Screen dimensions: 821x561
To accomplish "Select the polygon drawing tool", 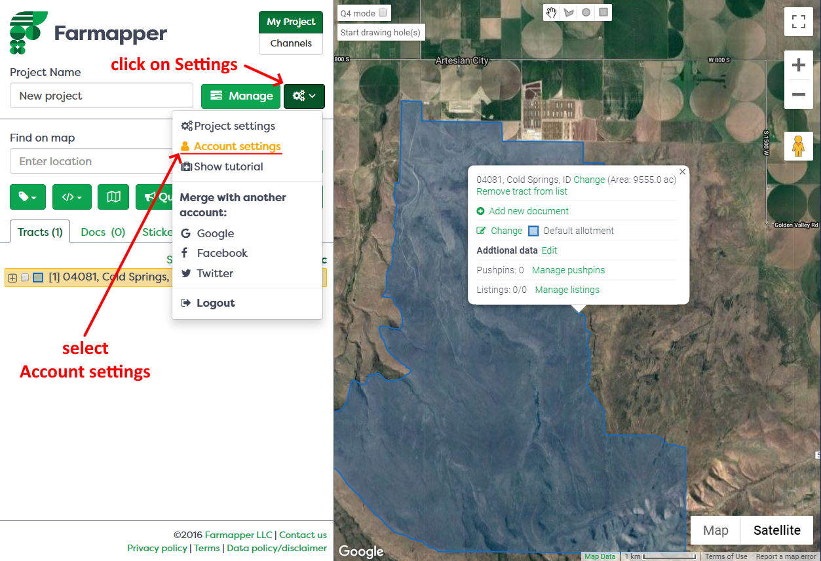I will click(569, 12).
